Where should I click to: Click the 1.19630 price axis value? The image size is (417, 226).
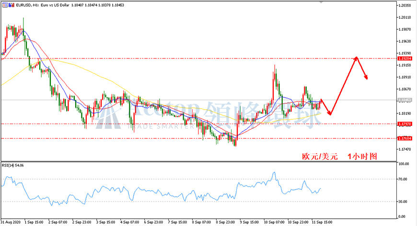click(x=405, y=42)
